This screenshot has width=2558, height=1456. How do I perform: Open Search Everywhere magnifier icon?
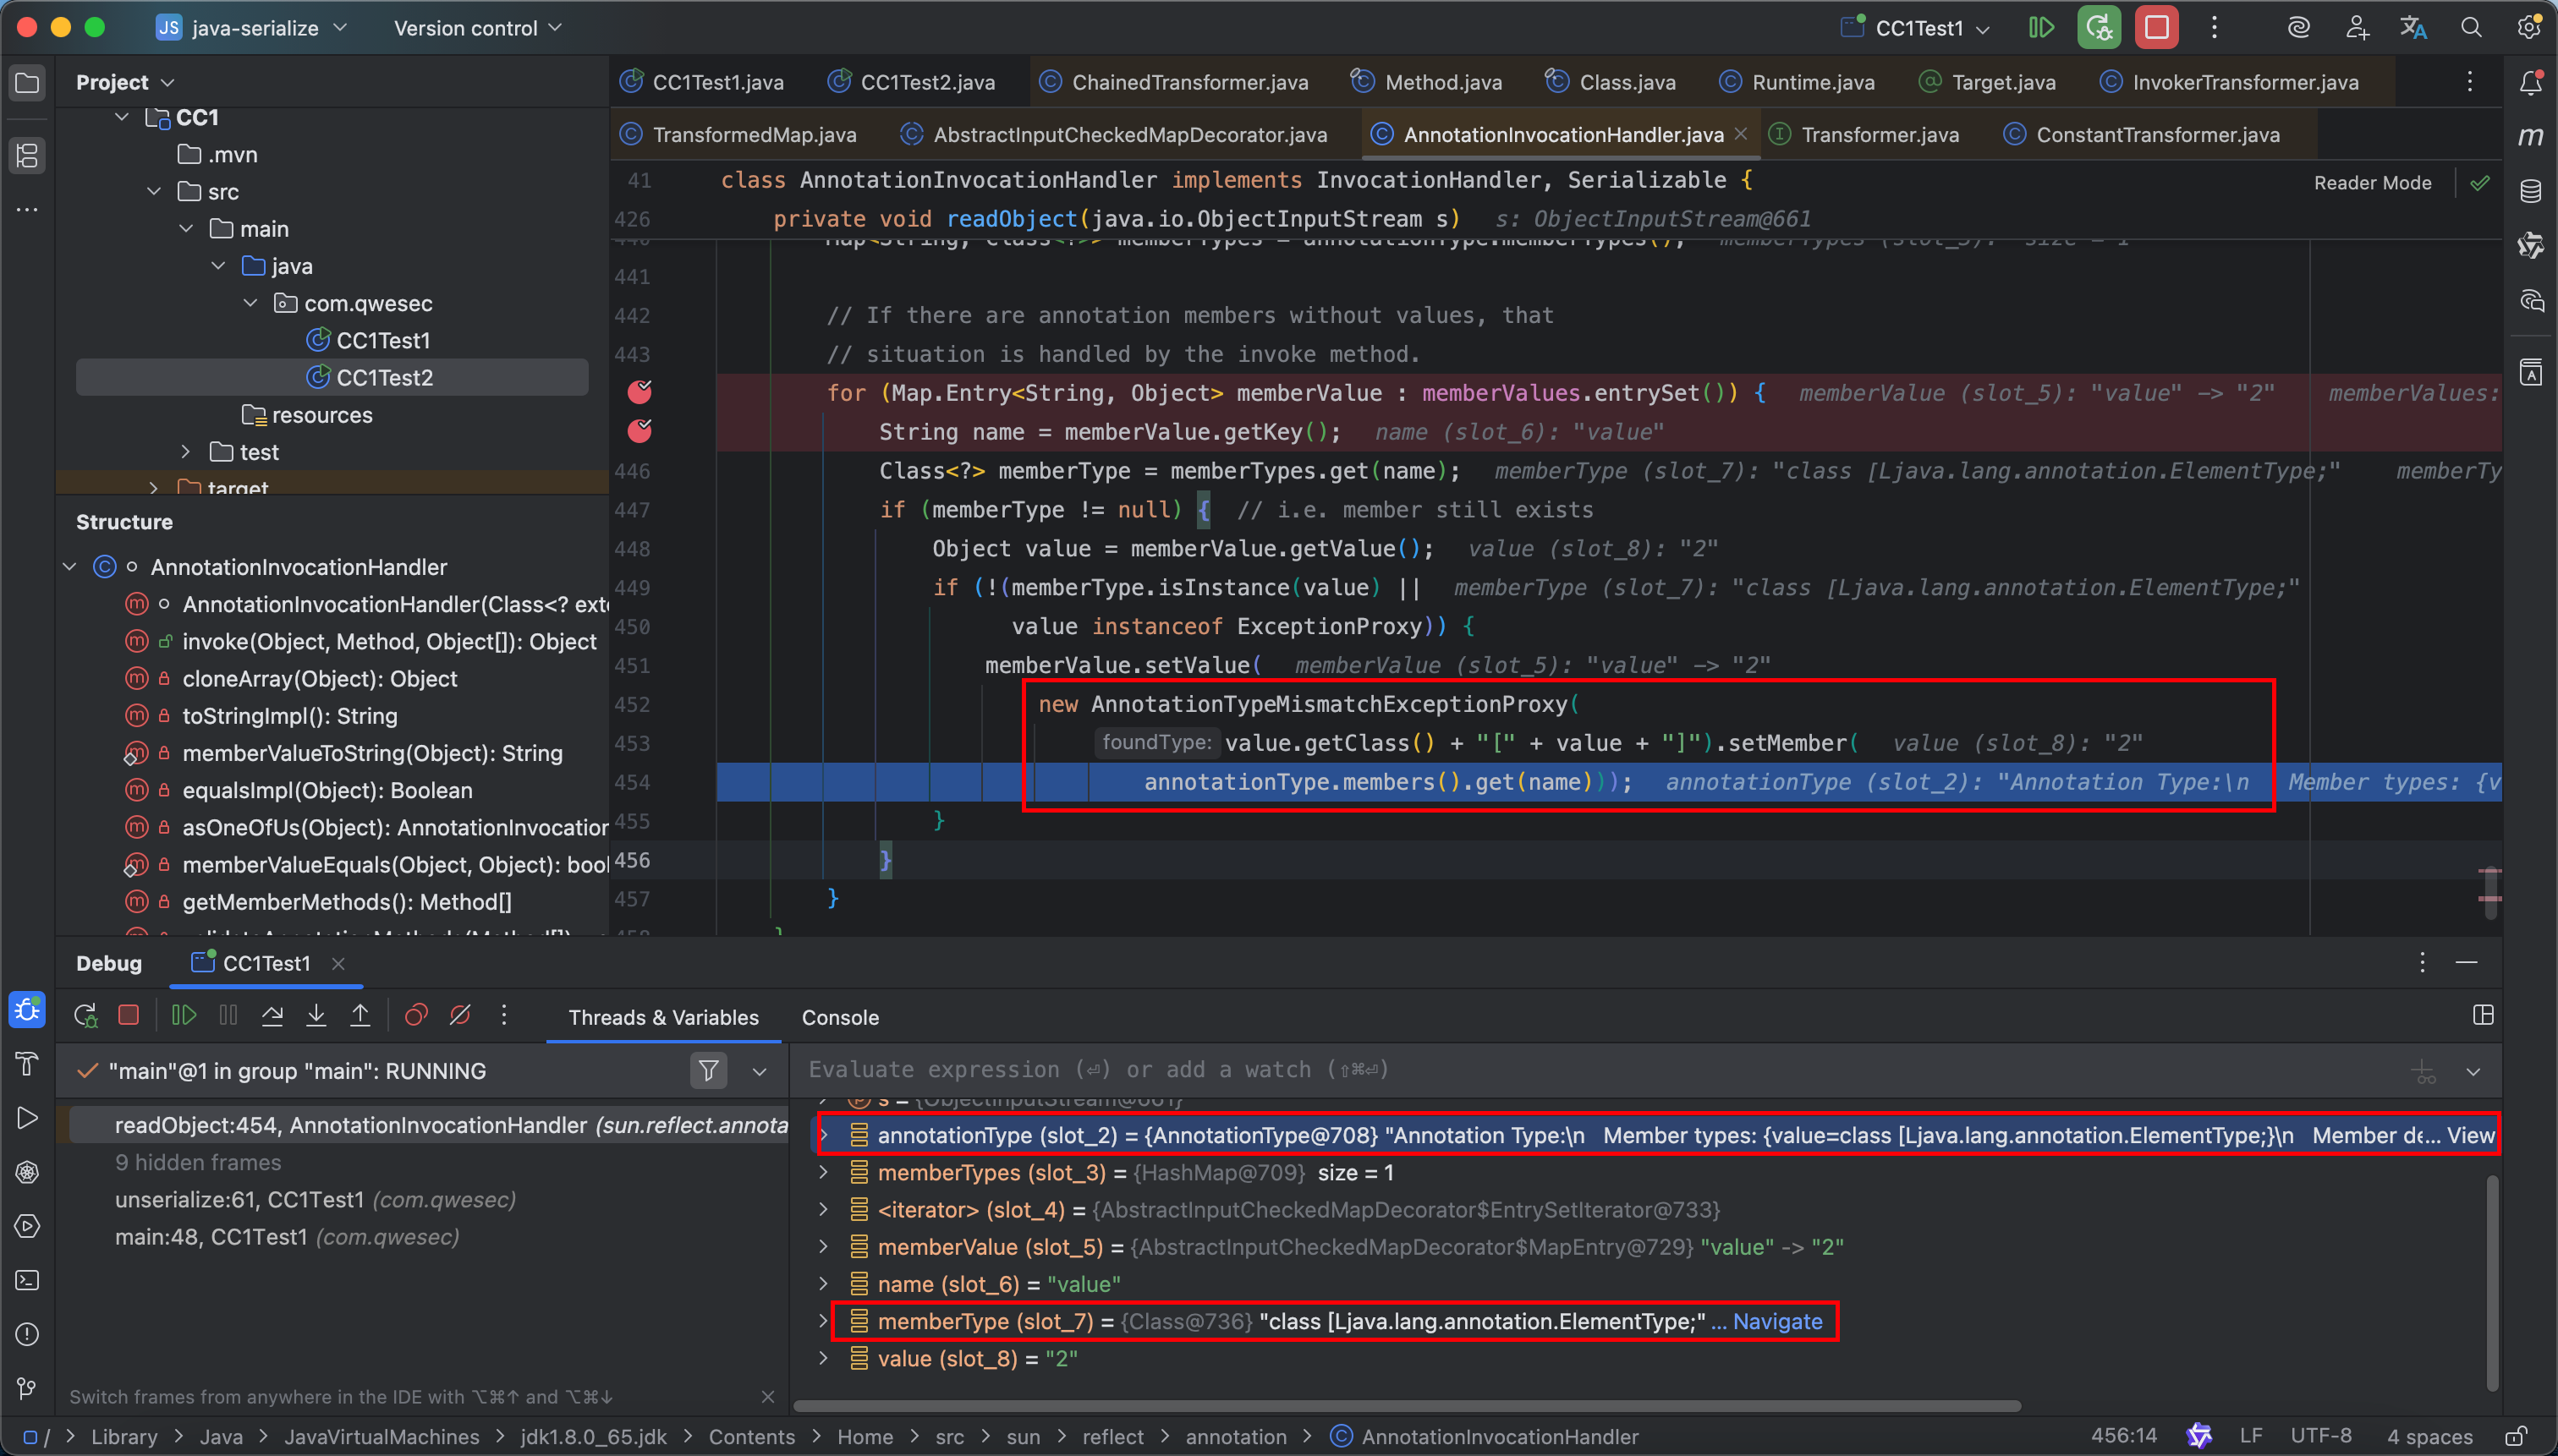tap(2471, 28)
